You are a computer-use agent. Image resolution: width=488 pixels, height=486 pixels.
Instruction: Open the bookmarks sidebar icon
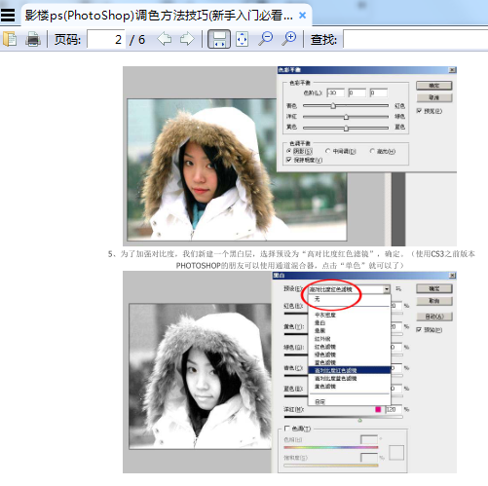(10, 39)
